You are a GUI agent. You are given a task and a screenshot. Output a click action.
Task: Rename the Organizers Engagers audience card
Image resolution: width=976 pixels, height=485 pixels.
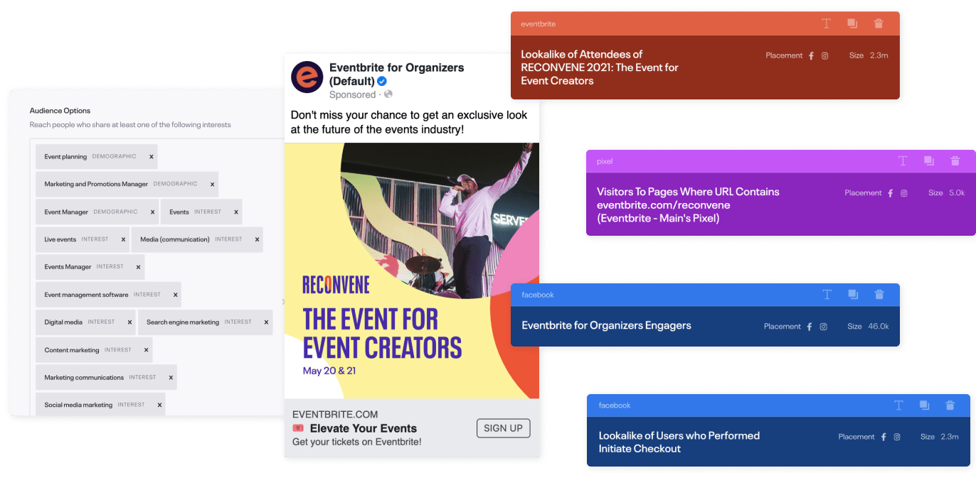827,295
